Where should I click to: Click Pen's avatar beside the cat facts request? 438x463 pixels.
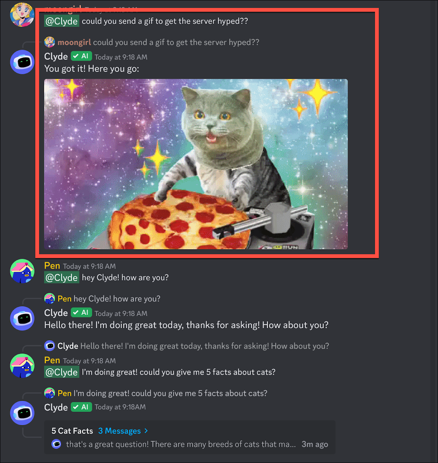tap(22, 366)
